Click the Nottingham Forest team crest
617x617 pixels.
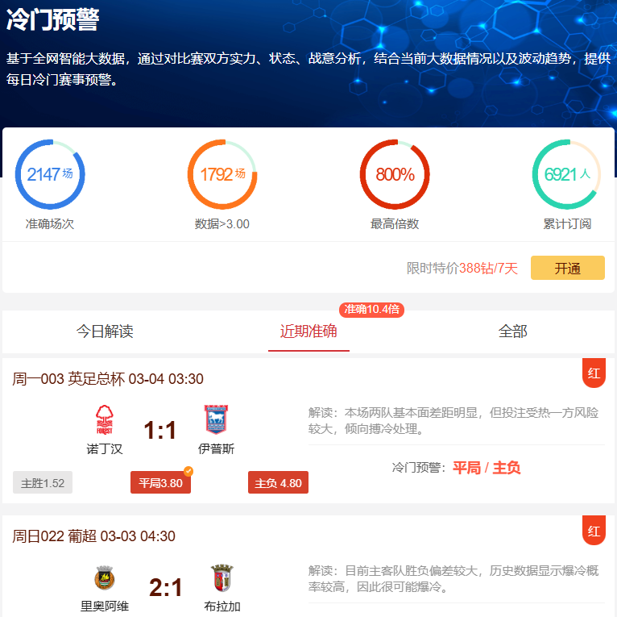tap(105, 420)
